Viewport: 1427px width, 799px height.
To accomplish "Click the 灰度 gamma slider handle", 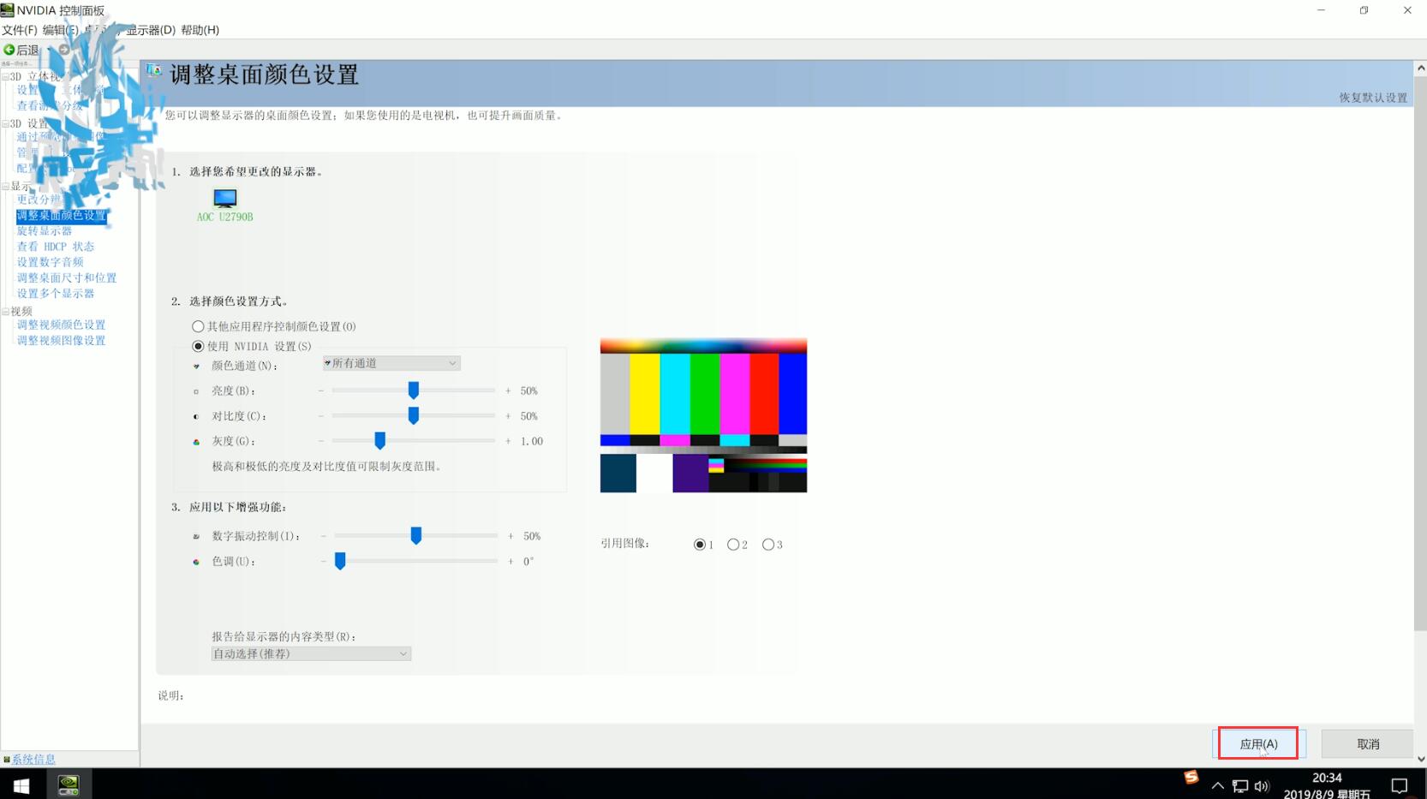I will pyautogui.click(x=380, y=441).
